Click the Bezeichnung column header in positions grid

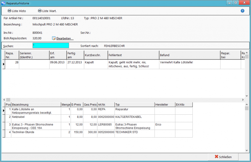coord(36,105)
